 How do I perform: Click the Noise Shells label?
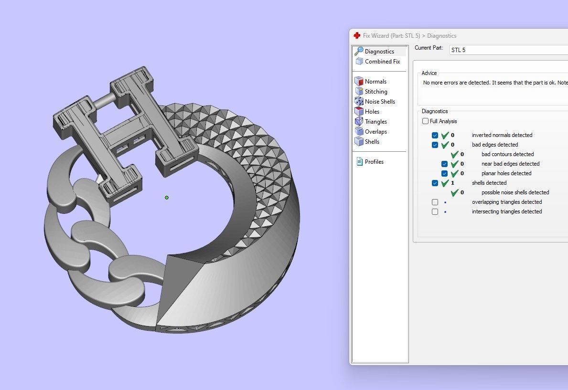point(380,102)
